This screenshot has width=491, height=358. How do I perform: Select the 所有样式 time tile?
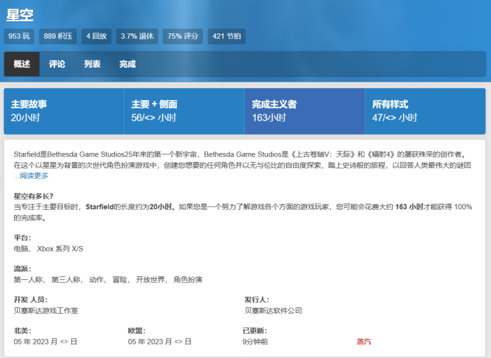pyautogui.click(x=426, y=111)
